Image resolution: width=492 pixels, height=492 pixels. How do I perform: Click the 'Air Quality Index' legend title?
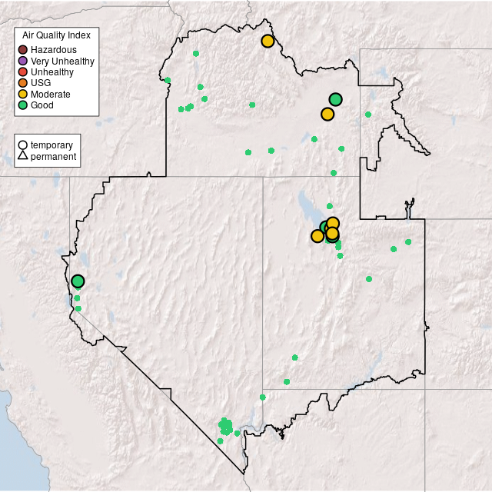[56, 35]
